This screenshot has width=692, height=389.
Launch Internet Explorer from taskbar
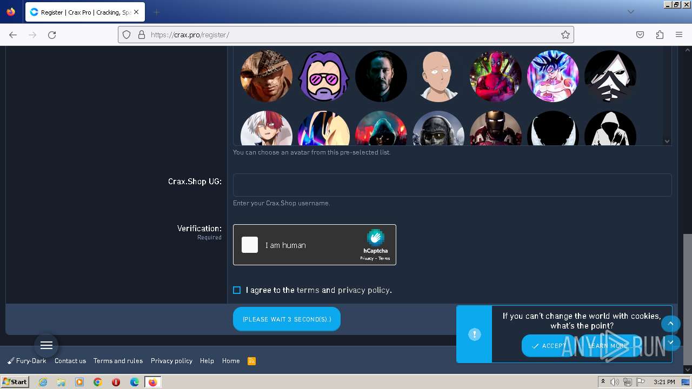43,382
